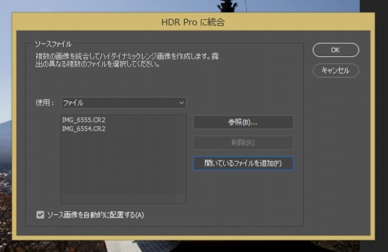Open the 参照(B)... file browser
The height and width of the screenshot is (252, 388).
pos(243,122)
